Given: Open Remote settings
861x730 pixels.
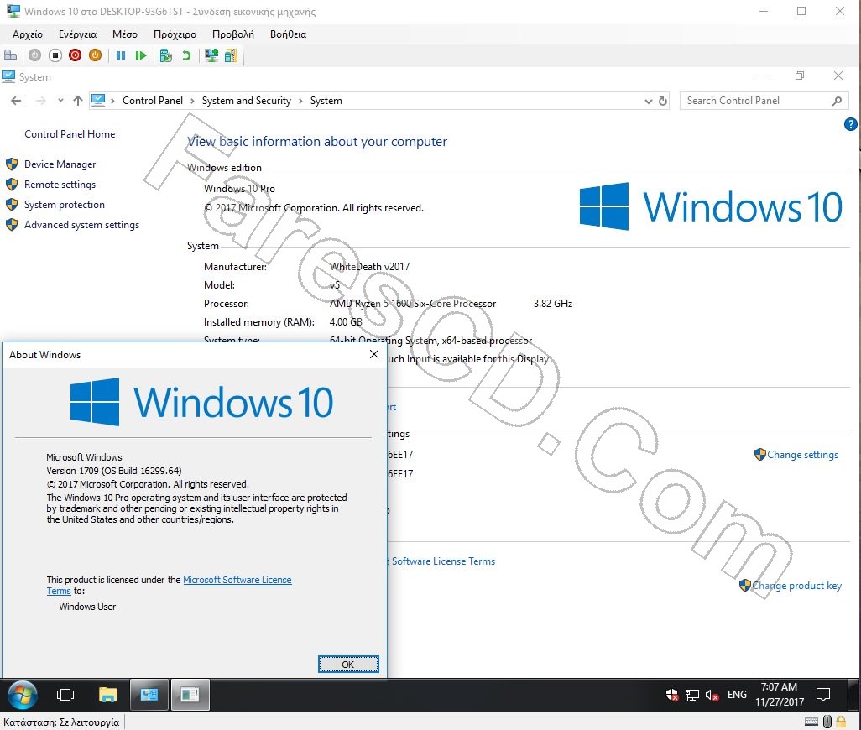Looking at the screenshot, I should pyautogui.click(x=60, y=185).
